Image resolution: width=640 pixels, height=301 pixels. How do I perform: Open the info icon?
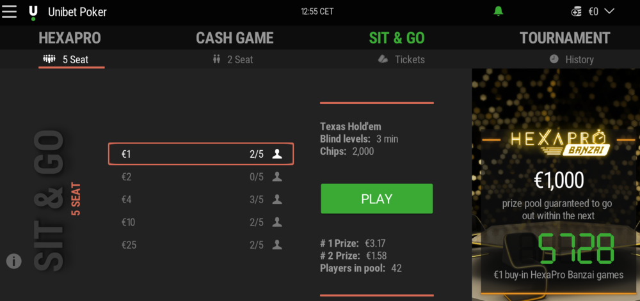pyautogui.click(x=13, y=261)
